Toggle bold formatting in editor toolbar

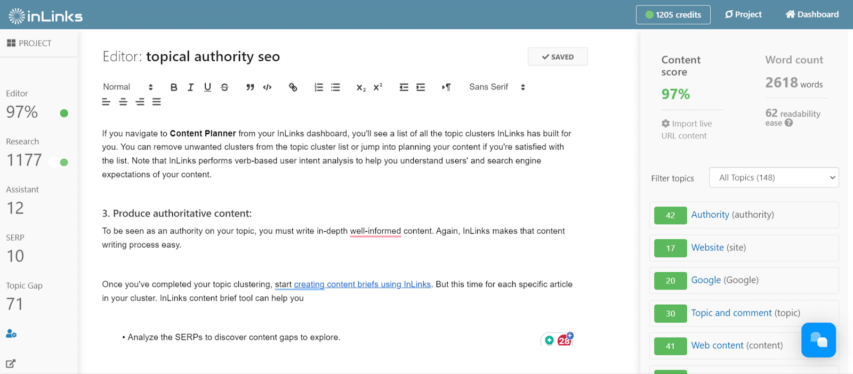click(x=174, y=87)
